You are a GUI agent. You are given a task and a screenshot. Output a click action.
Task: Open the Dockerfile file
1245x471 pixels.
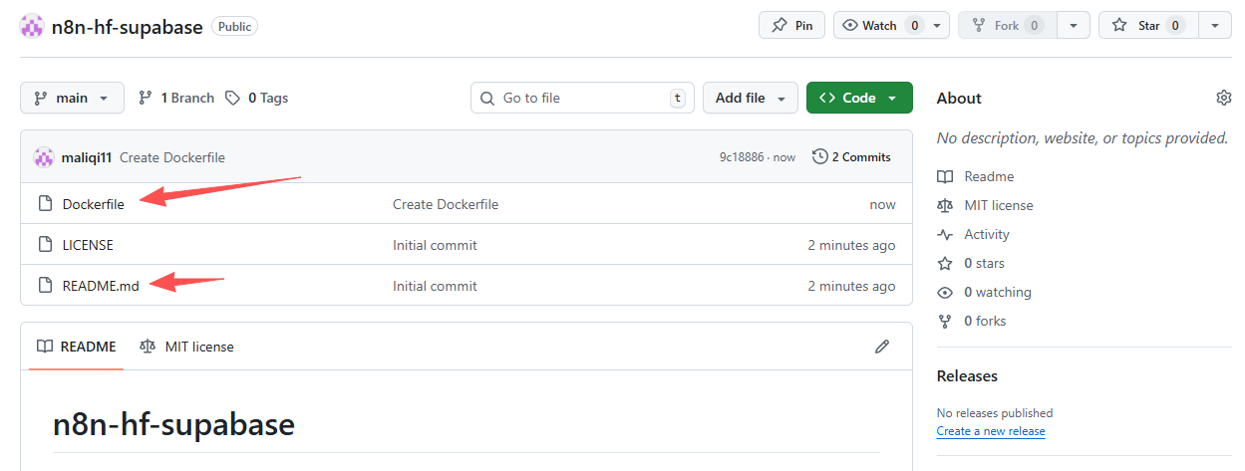coord(93,204)
